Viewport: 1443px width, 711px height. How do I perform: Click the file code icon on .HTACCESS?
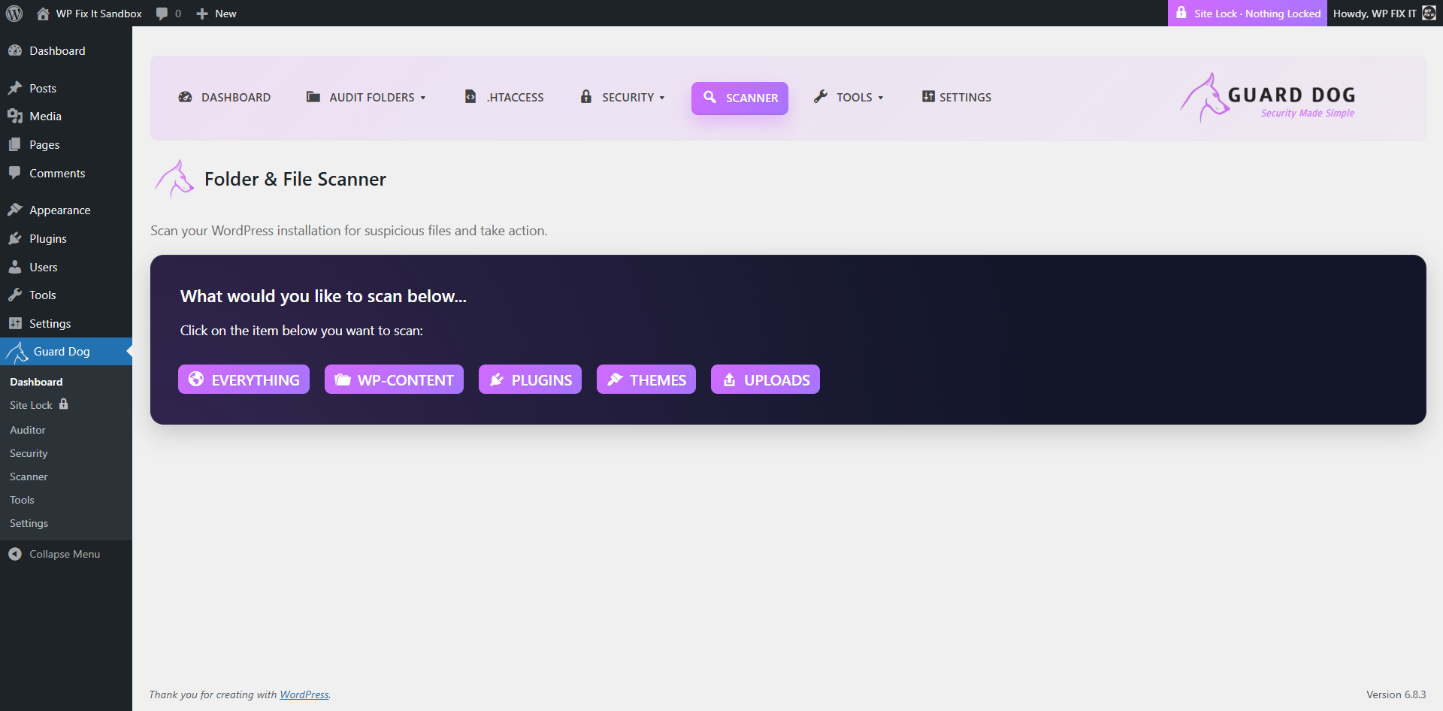click(470, 96)
